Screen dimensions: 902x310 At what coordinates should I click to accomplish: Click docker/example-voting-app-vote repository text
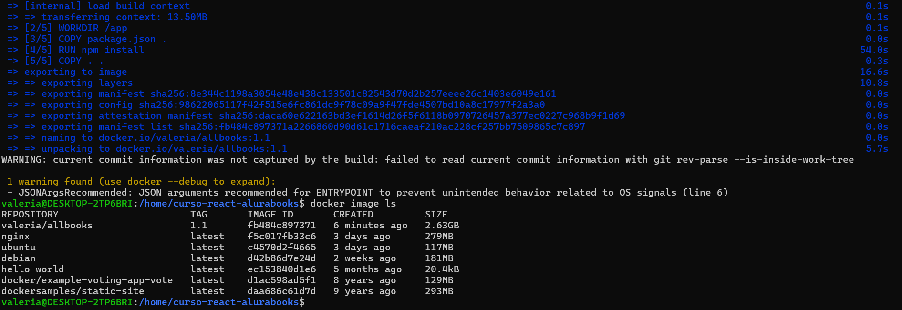[87, 280]
